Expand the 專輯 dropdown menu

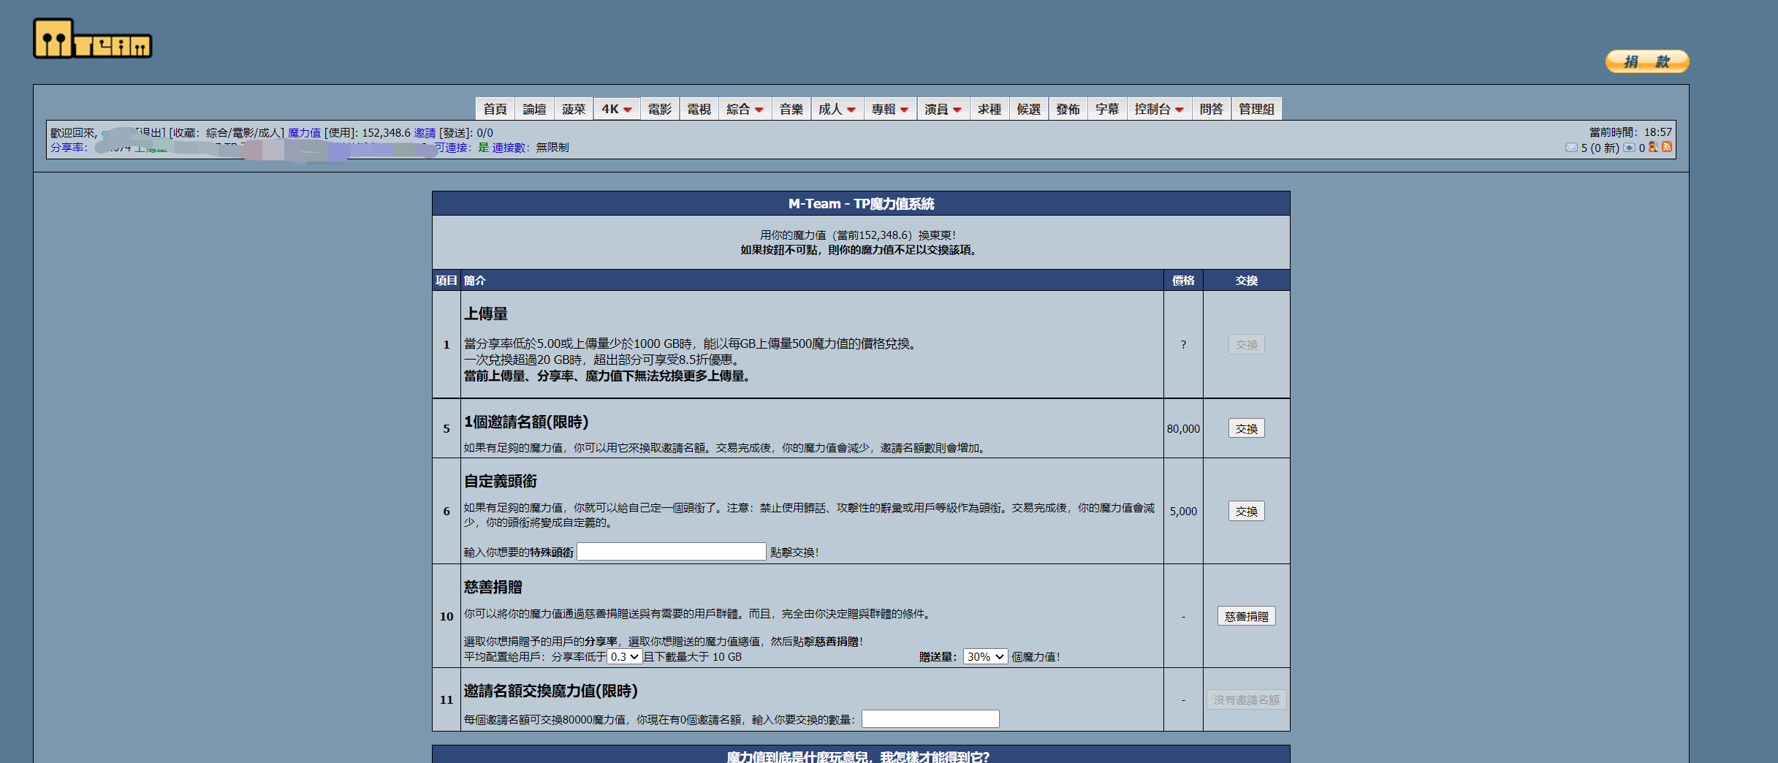[x=890, y=109]
